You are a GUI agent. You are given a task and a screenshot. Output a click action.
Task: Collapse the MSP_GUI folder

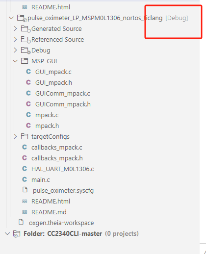click(x=15, y=61)
